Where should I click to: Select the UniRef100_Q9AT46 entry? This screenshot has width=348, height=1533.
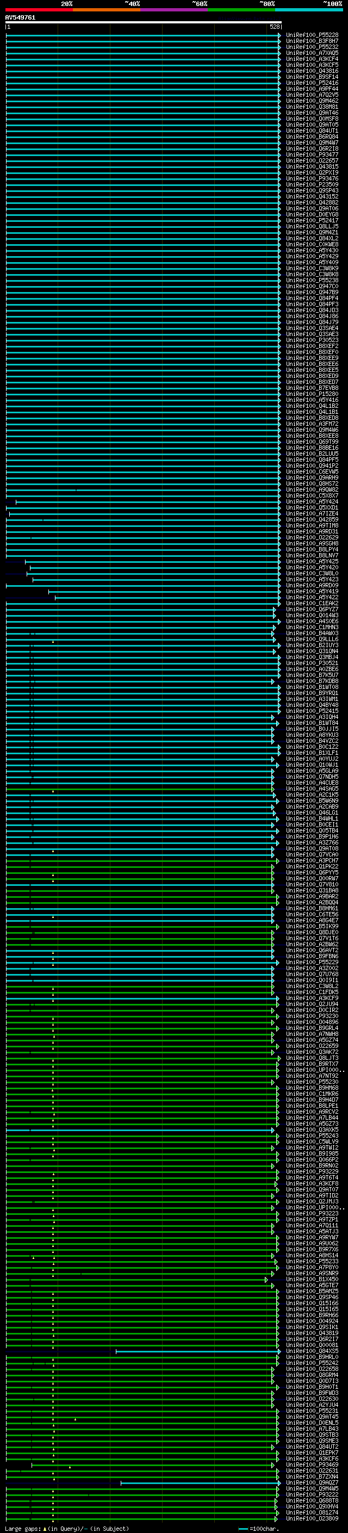[312, 113]
